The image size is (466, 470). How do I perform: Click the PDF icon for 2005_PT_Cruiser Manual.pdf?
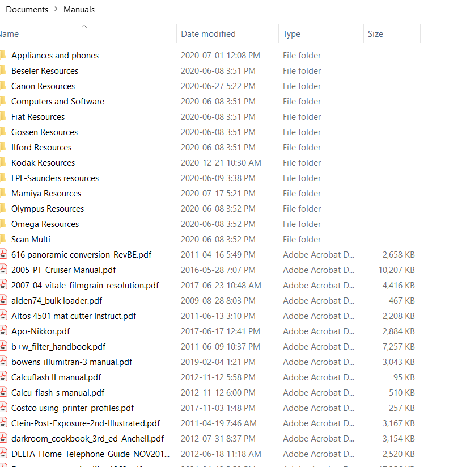coord(3,270)
